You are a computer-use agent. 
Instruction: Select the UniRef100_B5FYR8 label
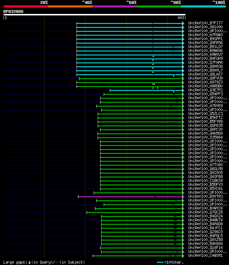tap(205, 121)
